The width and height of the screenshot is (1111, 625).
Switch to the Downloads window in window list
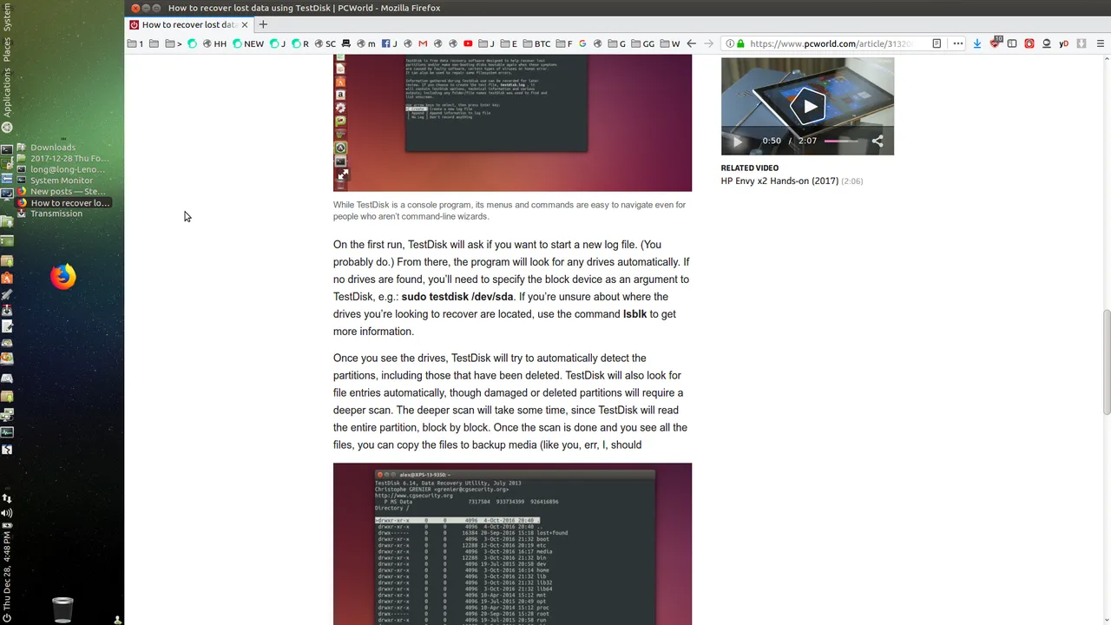[x=63, y=148]
